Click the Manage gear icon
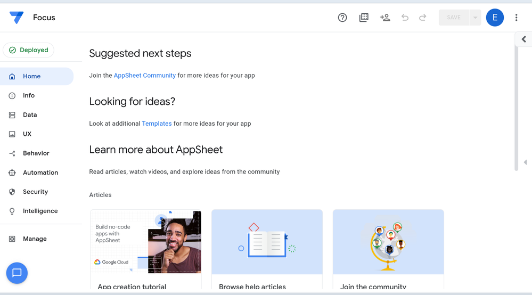Screen dimensions: 532x295 click(12, 239)
